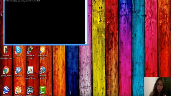Click the command prompt scrollbar down arrow
171x96 pixels.
[x=86, y=42]
